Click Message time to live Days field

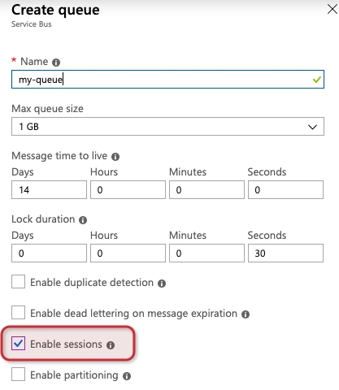[49, 190]
